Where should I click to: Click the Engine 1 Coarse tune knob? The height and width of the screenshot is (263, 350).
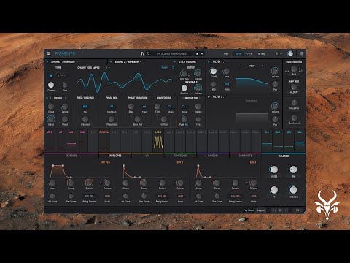(51, 85)
